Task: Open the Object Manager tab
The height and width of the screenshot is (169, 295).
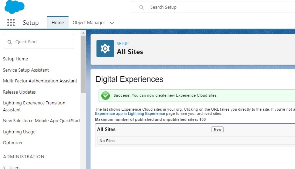Action: tap(89, 23)
